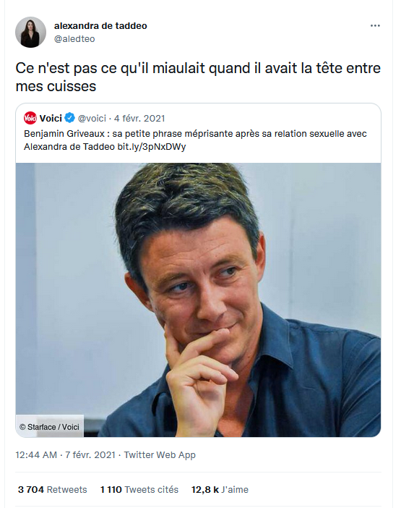View the 1 110 Tweets cités list
Image resolution: width=401 pixels, height=508 pixels.
(x=139, y=489)
